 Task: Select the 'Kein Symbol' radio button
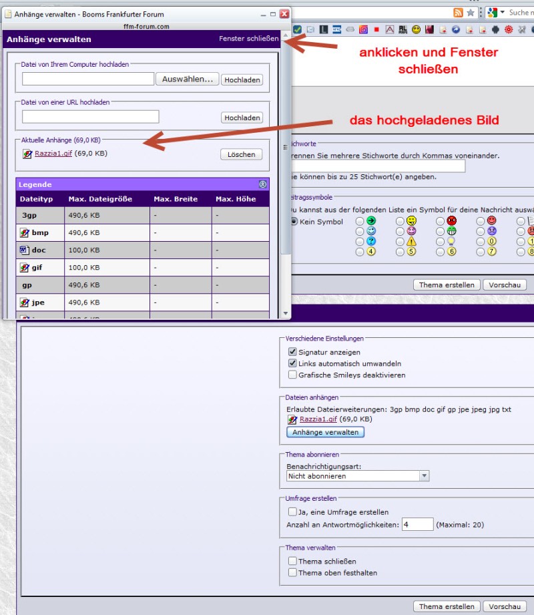294,222
